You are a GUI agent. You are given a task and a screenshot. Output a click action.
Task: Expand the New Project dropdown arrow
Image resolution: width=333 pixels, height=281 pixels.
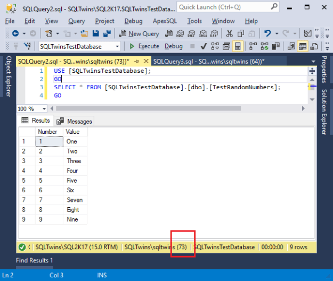coord(58,33)
